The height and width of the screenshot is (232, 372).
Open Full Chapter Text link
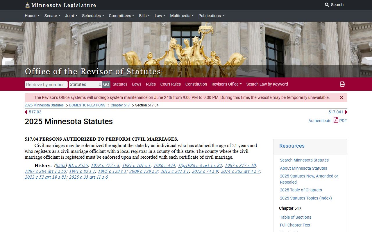295,225
